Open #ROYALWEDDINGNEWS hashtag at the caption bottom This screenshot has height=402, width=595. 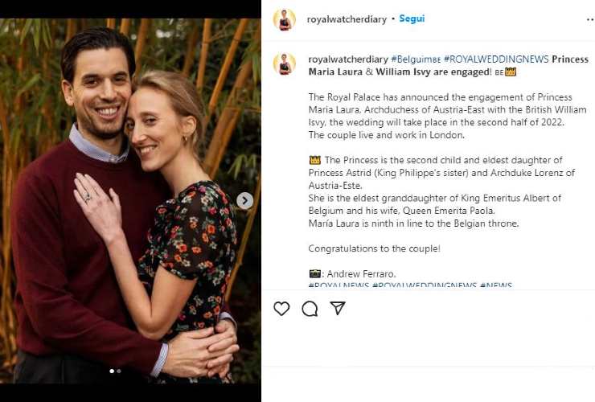pos(425,285)
